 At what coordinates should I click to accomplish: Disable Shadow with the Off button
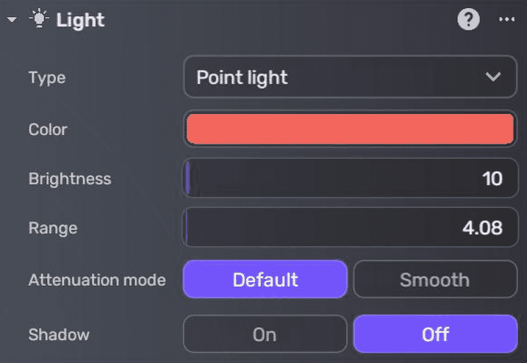[434, 334]
